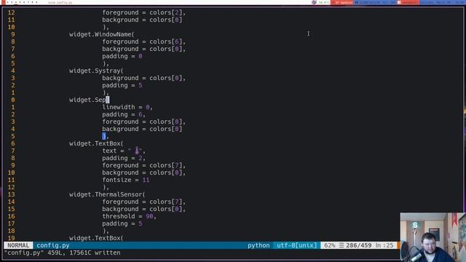The height and width of the screenshot is (262, 466).
Task: Click foreground = colors[2], line
Action: point(144,12)
